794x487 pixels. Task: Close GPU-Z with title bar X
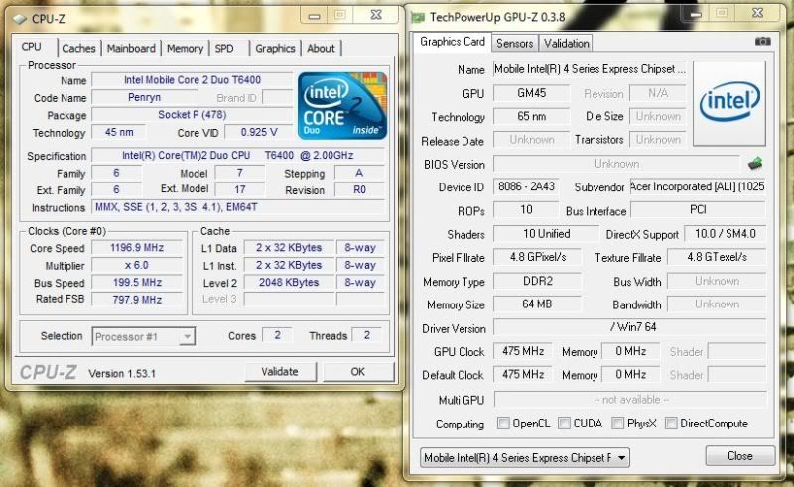click(x=757, y=13)
